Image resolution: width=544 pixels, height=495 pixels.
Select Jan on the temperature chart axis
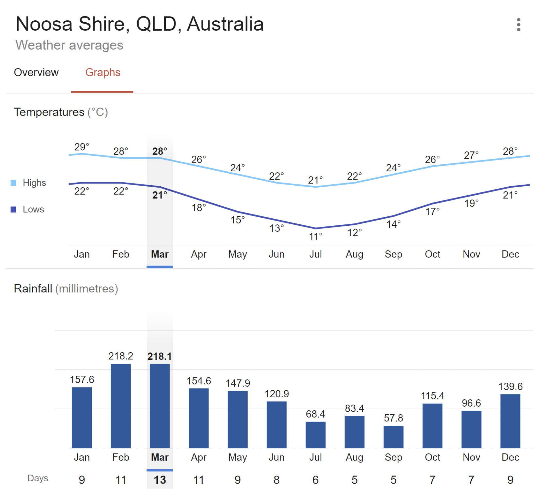pos(82,254)
